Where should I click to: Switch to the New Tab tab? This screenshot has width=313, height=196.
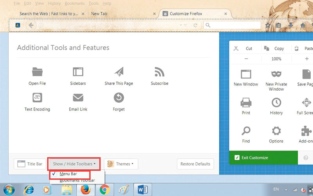tap(99, 14)
